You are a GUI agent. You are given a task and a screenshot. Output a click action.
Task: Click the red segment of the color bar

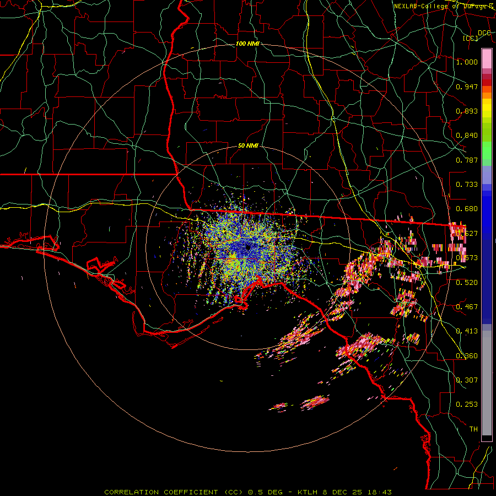point(487,83)
